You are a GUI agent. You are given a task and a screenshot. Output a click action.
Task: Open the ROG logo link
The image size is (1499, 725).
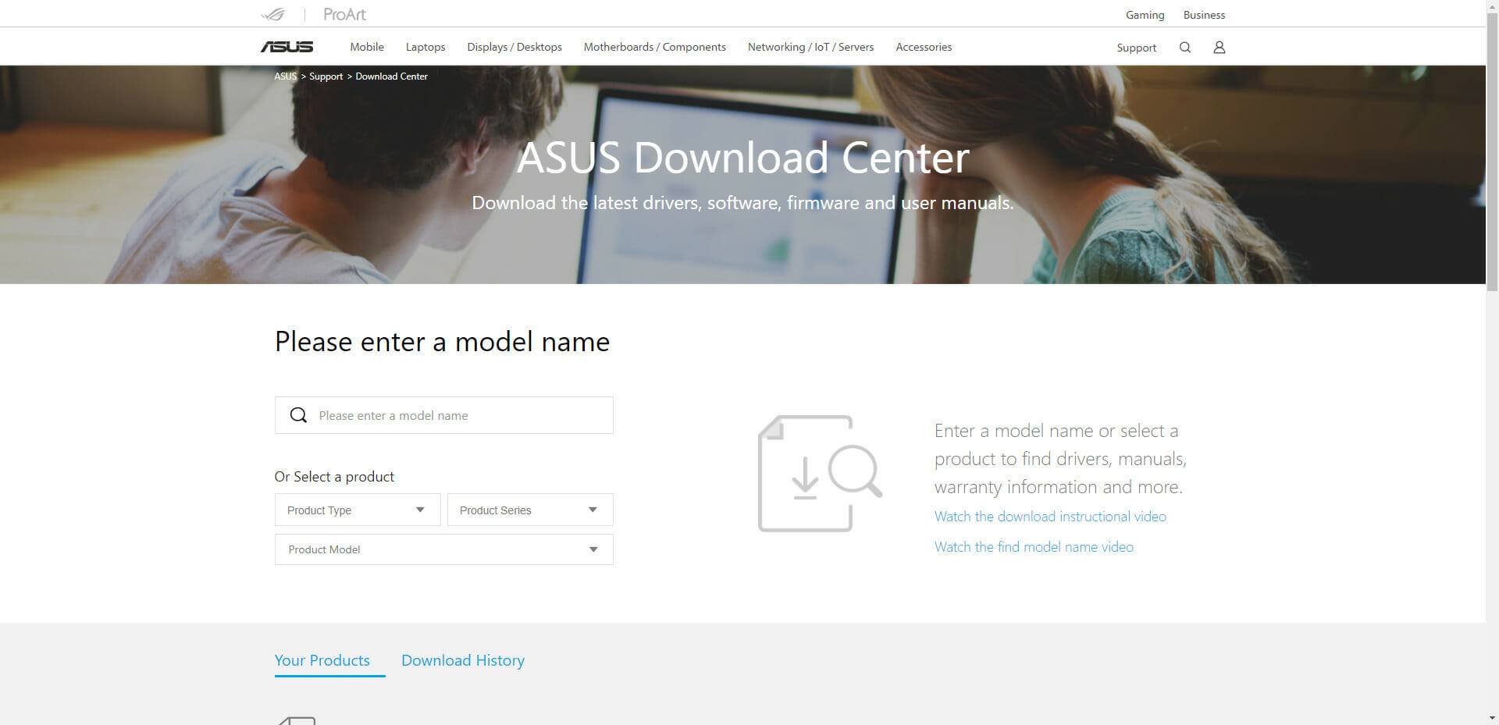(273, 14)
